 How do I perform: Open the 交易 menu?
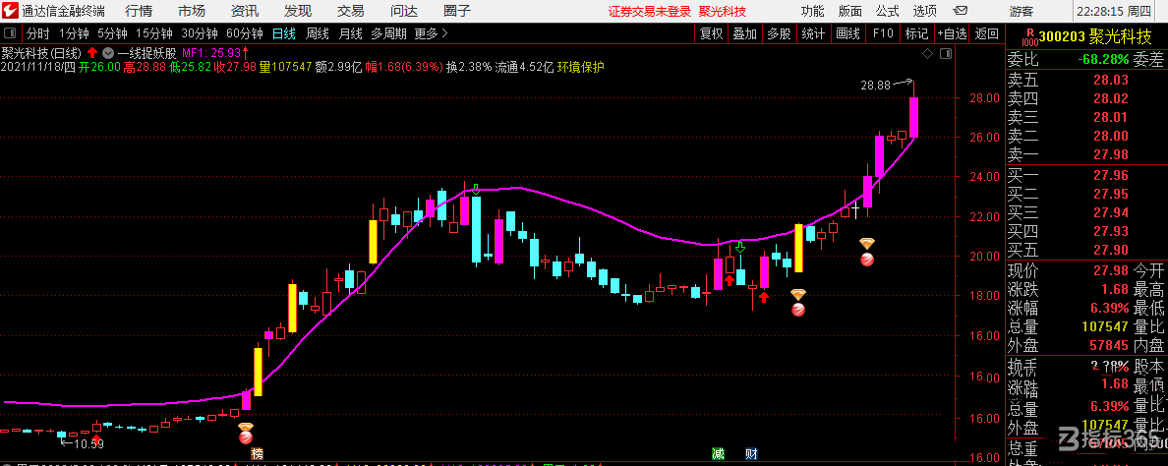coord(351,11)
